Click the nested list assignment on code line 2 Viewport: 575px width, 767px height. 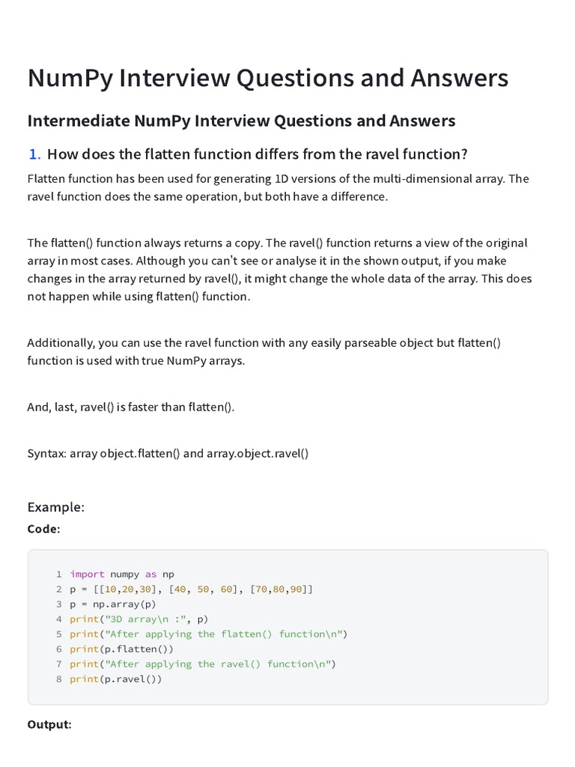pos(191,589)
